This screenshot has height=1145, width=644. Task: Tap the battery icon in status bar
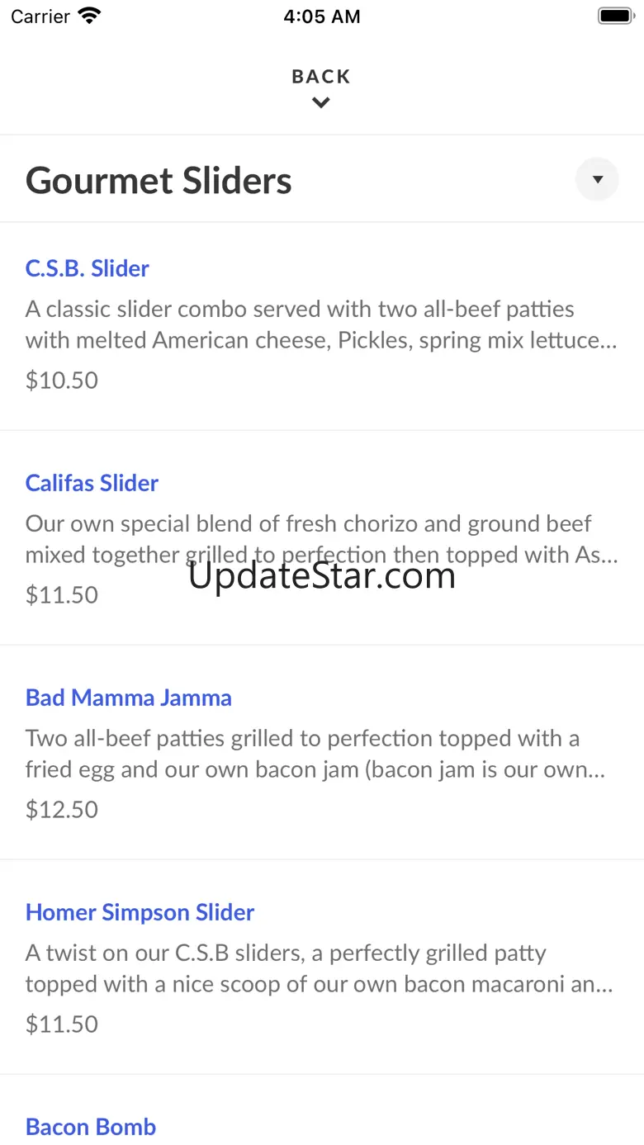click(x=614, y=16)
